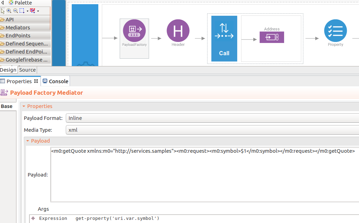The height and width of the screenshot is (223, 359).
Task: Click the palette Zoom In tool
Action: pos(9,11)
